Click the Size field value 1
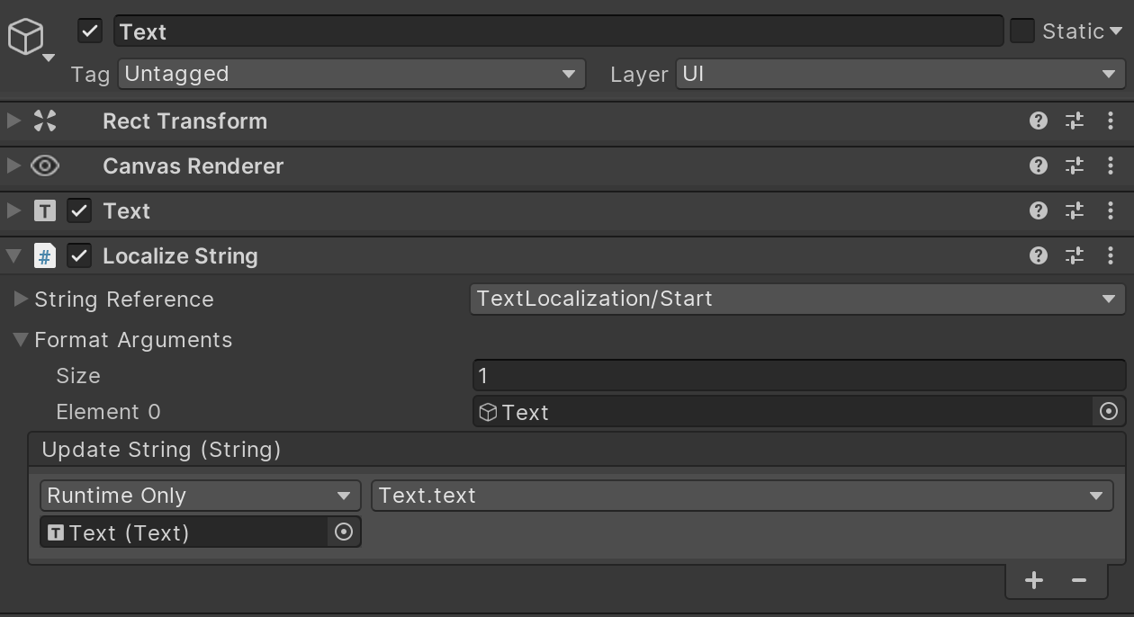The image size is (1134, 617). 799,375
